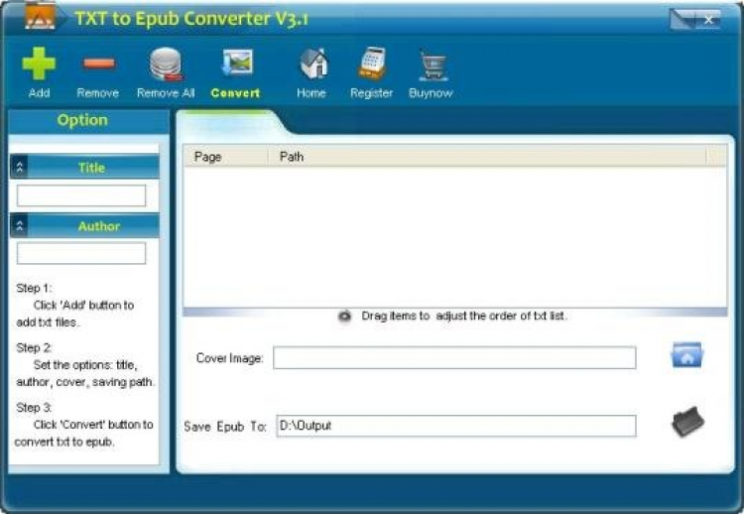The height and width of the screenshot is (514, 744).
Task: Start conversion with the Convert icon
Action: [x=237, y=63]
